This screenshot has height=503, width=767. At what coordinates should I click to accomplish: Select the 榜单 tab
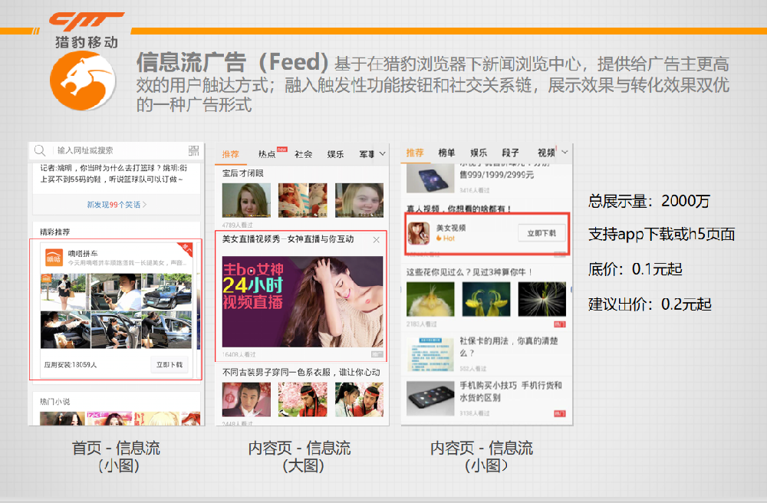point(447,152)
